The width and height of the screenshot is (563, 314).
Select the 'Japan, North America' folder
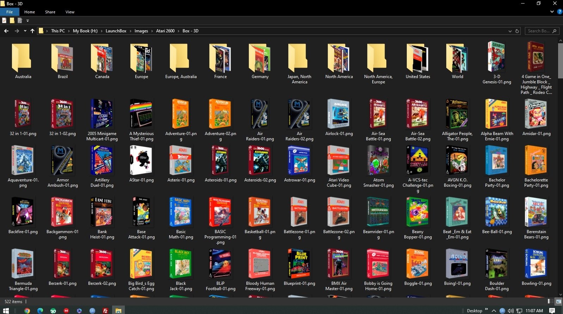[300, 63]
